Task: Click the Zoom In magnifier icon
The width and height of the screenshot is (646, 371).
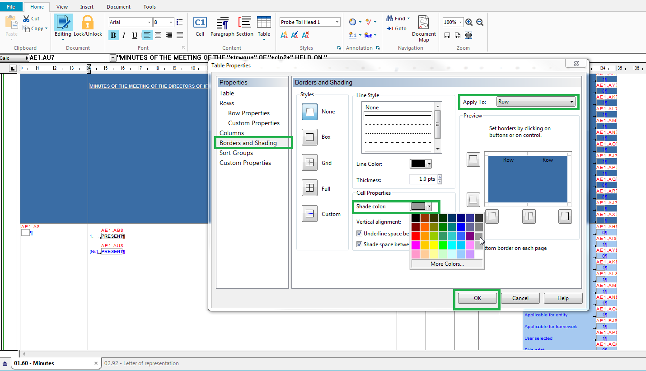Action: 469,22
